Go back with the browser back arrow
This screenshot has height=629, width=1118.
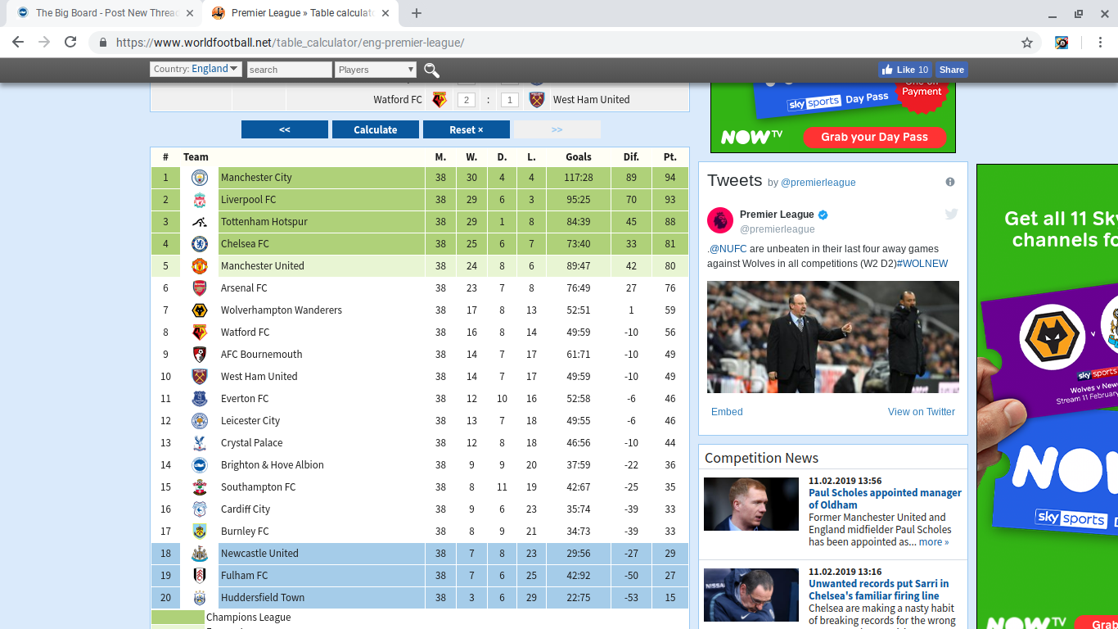pos(18,43)
